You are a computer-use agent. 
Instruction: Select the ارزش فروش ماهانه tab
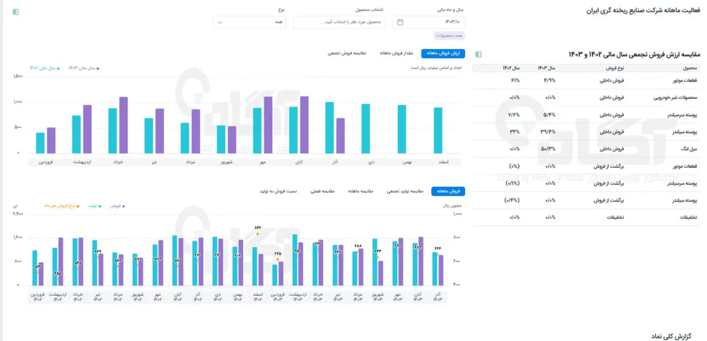tap(443, 54)
